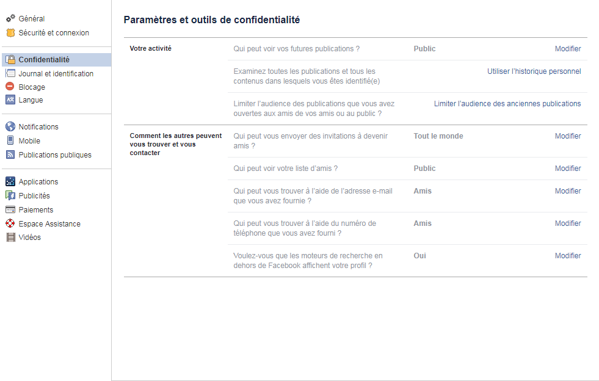The width and height of the screenshot is (599, 381).
Task: Click the globe icon for Notifications
Action: click(x=10, y=127)
